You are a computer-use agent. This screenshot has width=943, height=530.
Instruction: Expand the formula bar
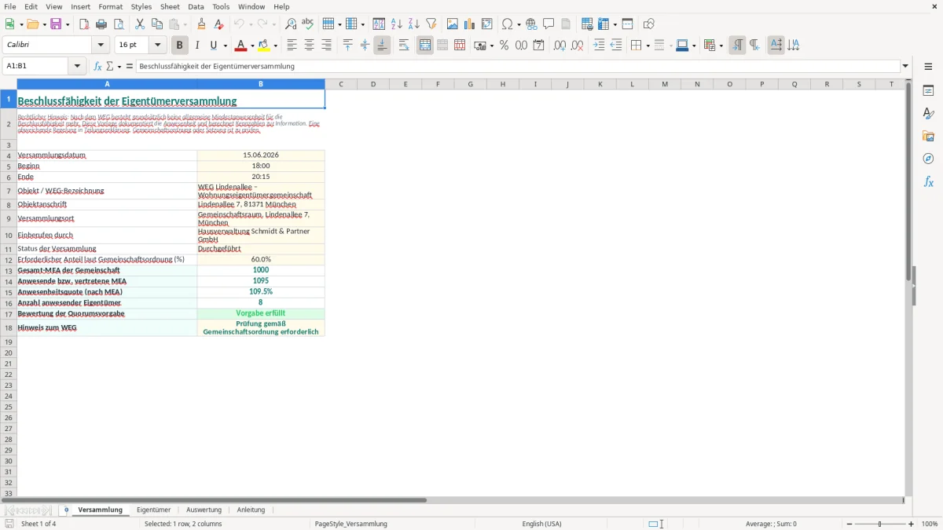pos(905,66)
